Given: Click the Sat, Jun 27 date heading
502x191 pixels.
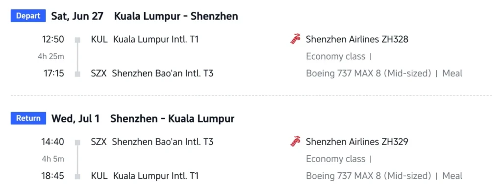Looking at the screenshot, I should (x=77, y=16).
